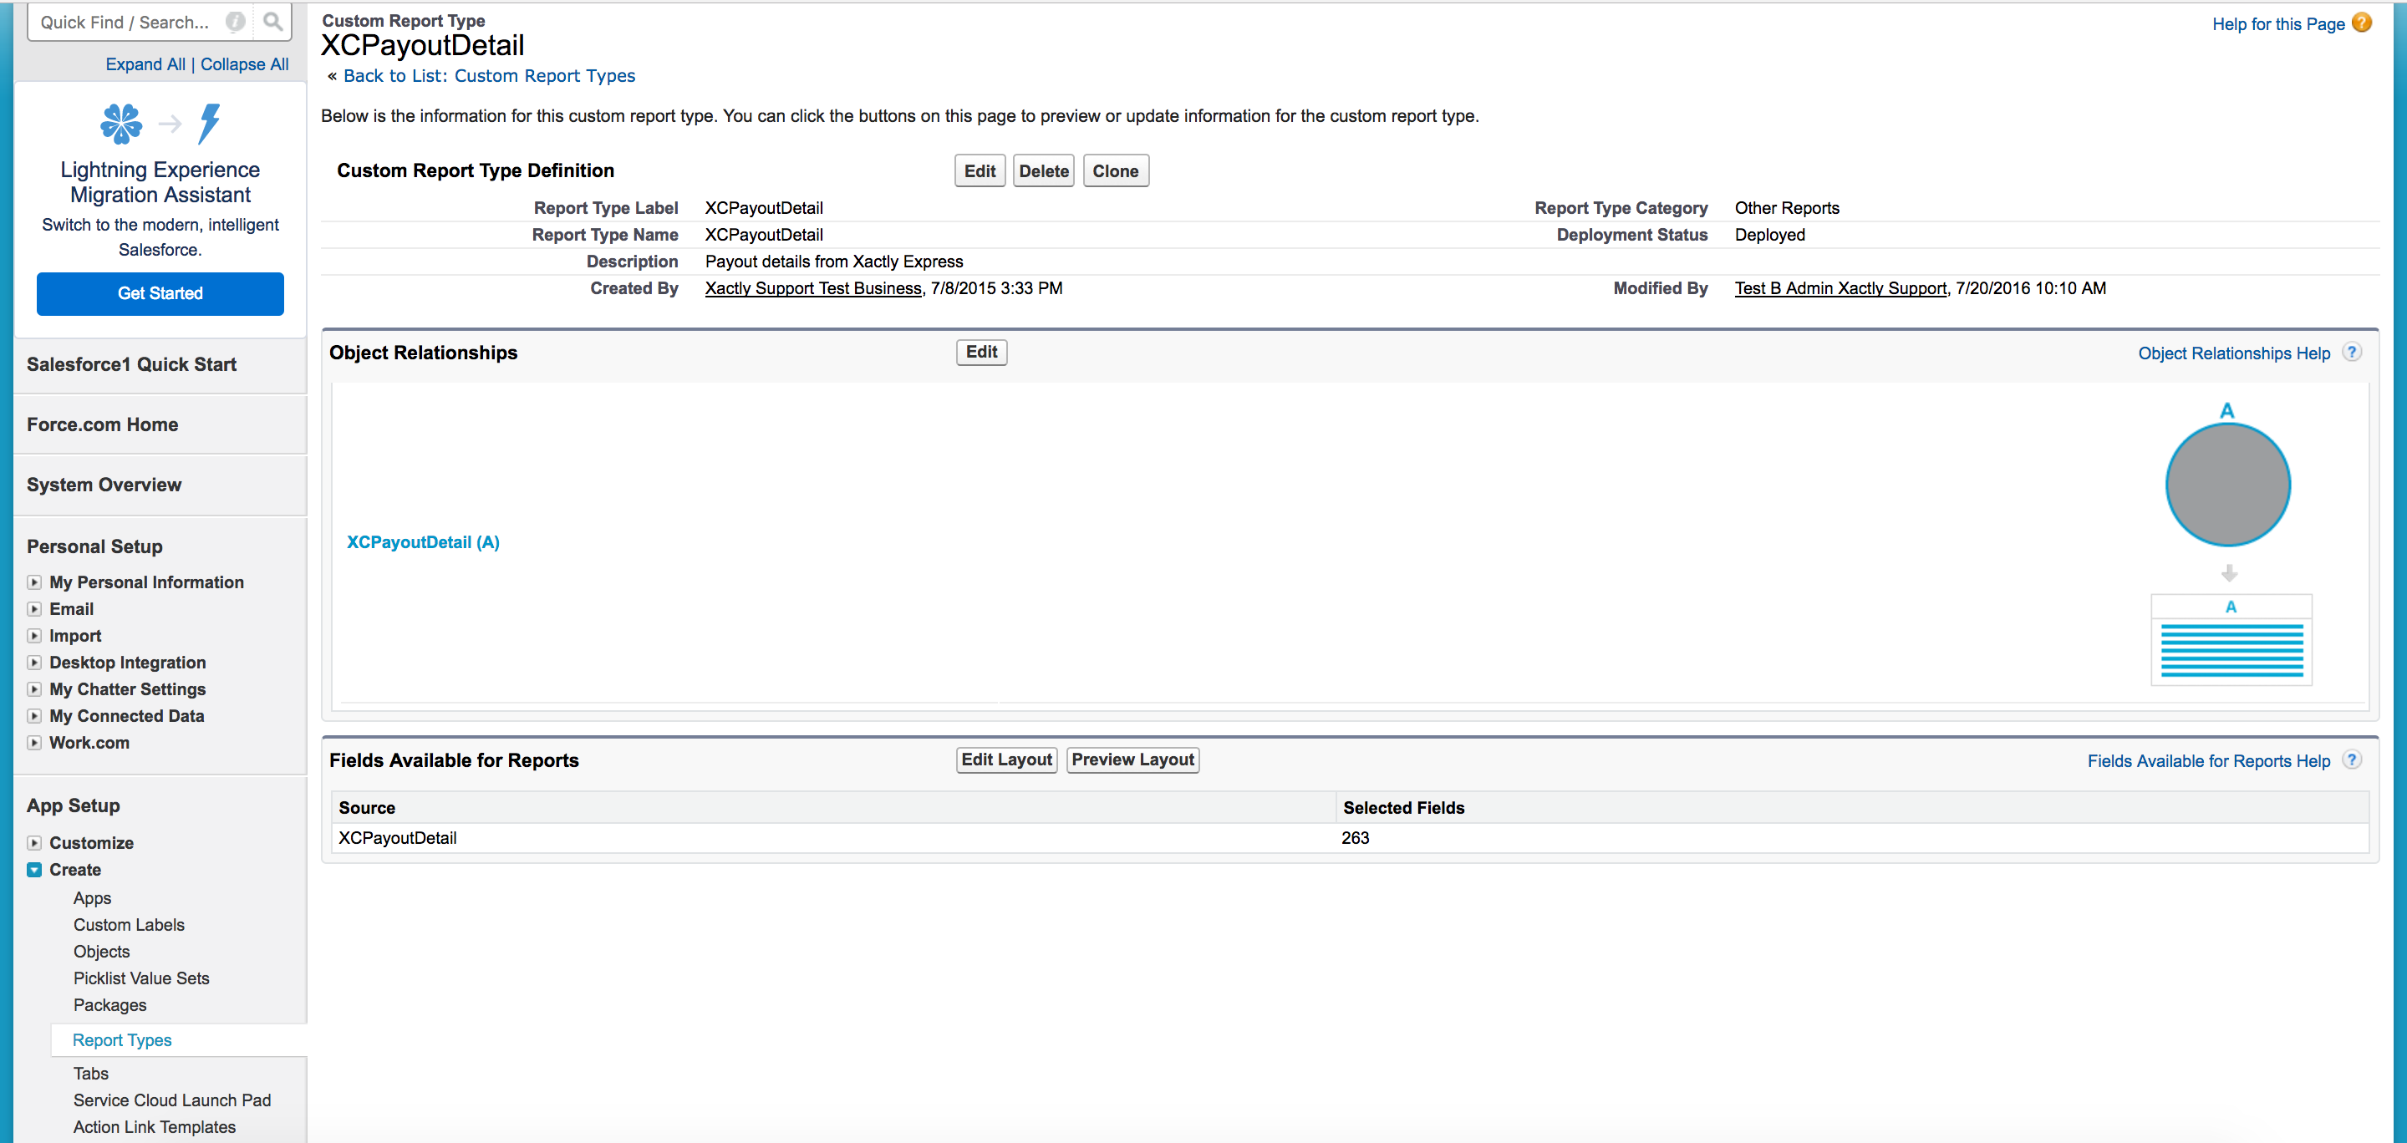Click Edit in Custom Report Type Definition

coord(980,171)
